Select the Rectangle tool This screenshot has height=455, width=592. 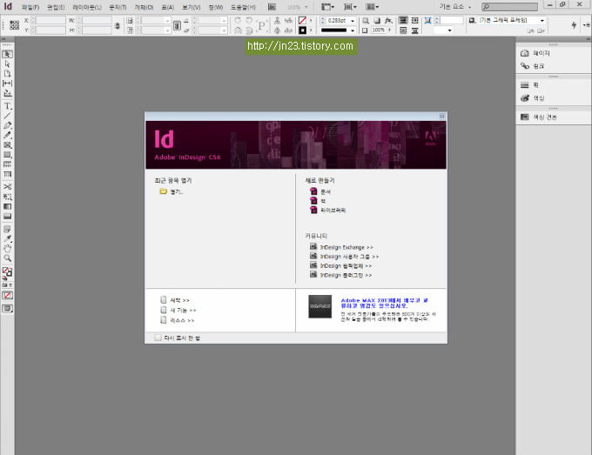(7, 155)
